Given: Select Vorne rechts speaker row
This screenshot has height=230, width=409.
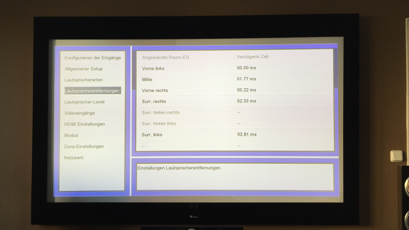Looking at the screenshot, I should tap(155, 90).
